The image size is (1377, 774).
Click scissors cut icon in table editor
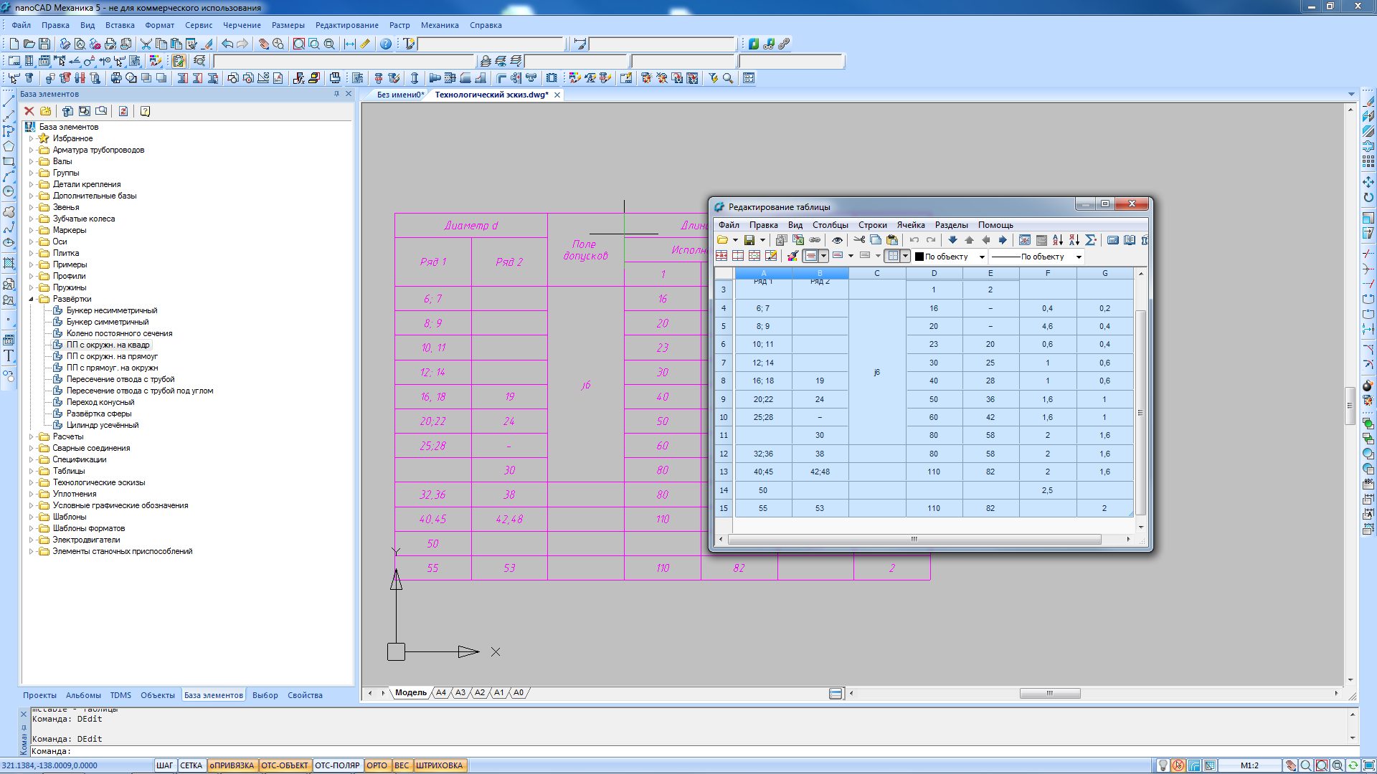[x=858, y=240]
